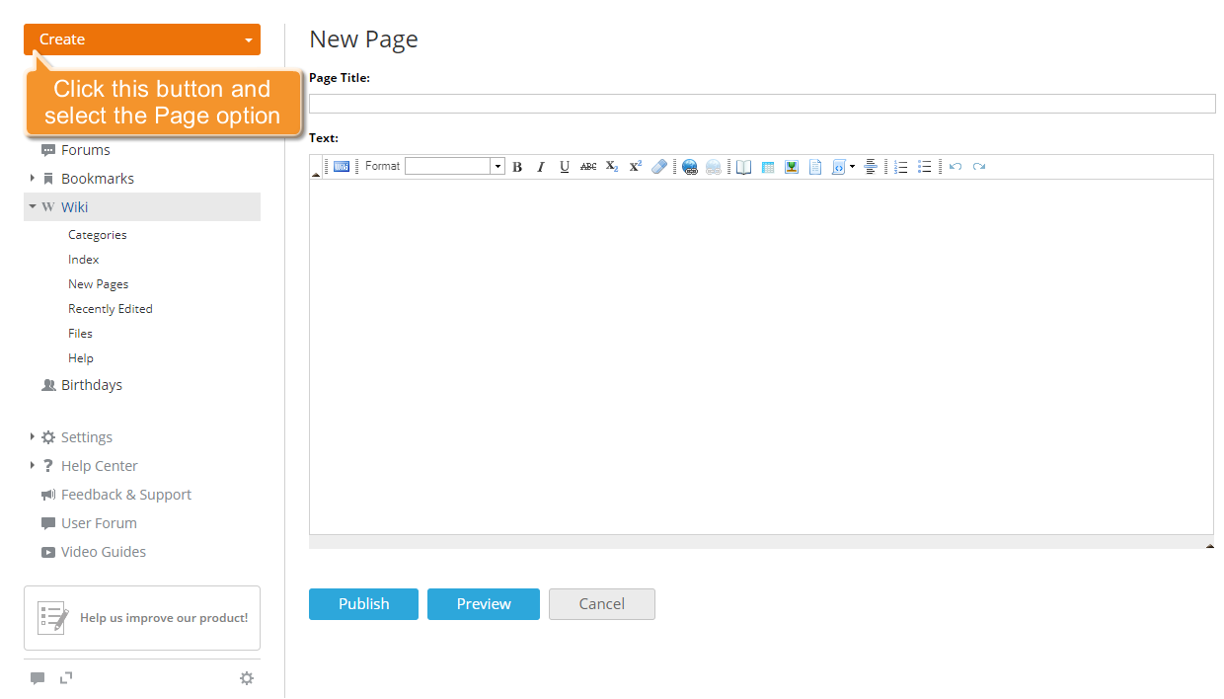
Task: Open the code snippet icon's dropdown arrow
Action: pyautogui.click(x=852, y=167)
